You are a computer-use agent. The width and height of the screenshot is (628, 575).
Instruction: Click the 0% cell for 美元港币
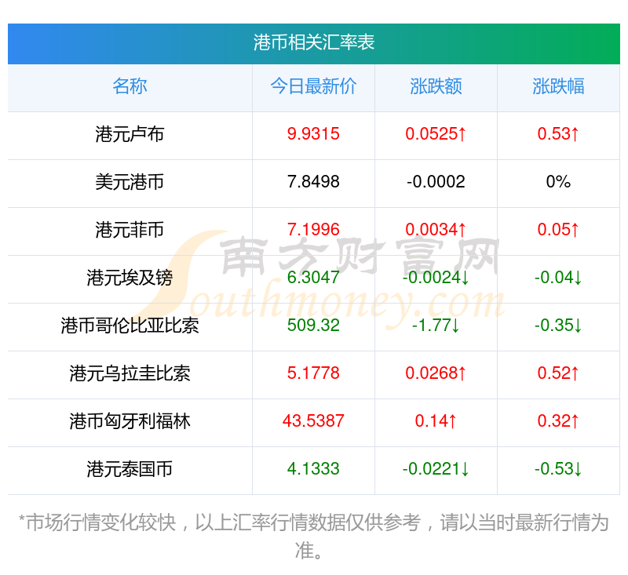point(558,182)
